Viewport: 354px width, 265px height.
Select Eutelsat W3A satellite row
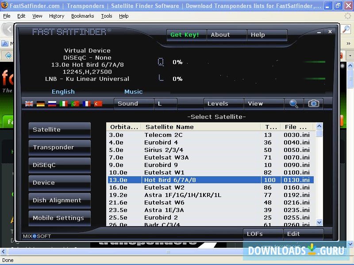[x=210, y=158]
